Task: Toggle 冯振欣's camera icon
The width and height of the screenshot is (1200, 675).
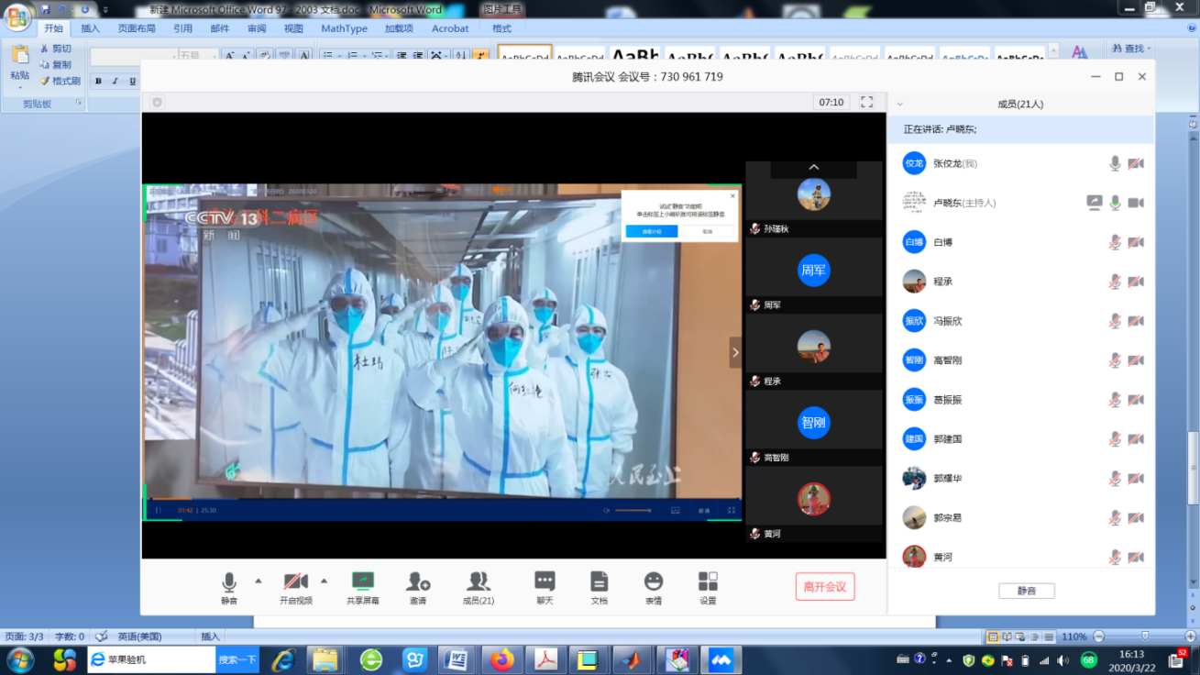Action: click(x=1136, y=321)
